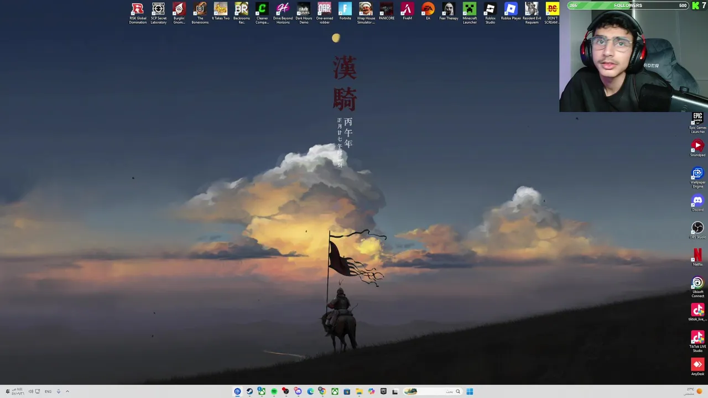Open Roblox Studio desktop icon
Image resolution: width=708 pixels, height=398 pixels.
(490, 13)
